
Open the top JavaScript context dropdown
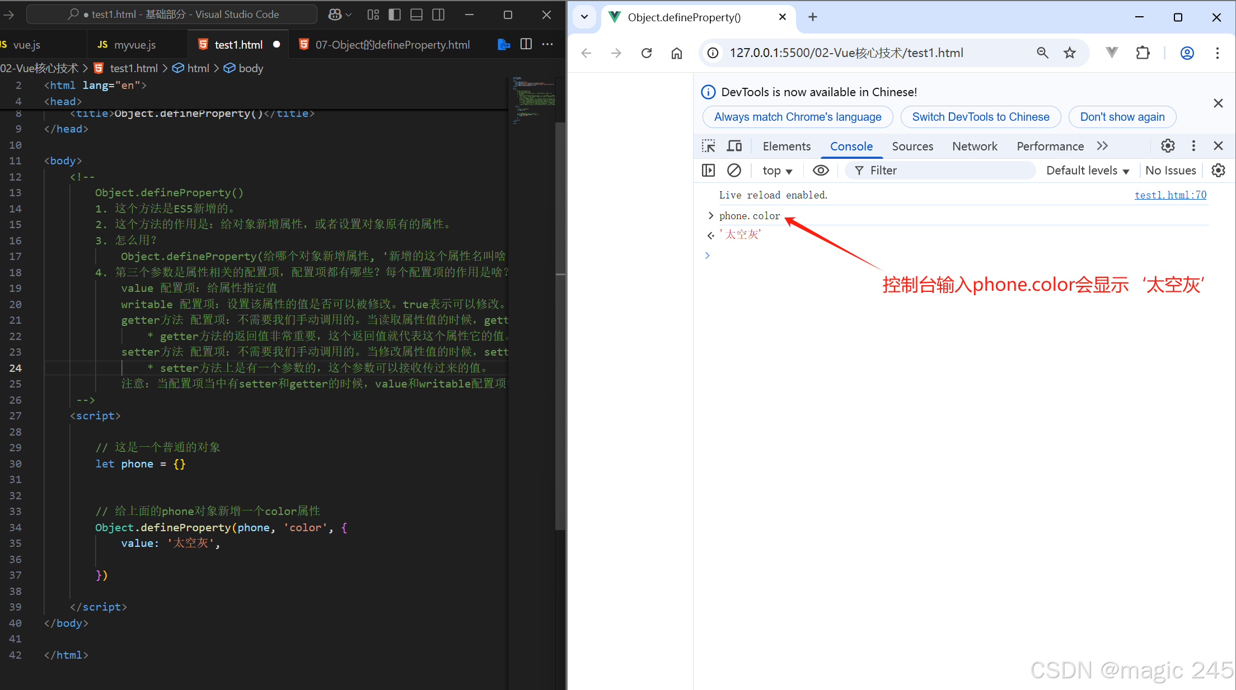[x=777, y=171]
